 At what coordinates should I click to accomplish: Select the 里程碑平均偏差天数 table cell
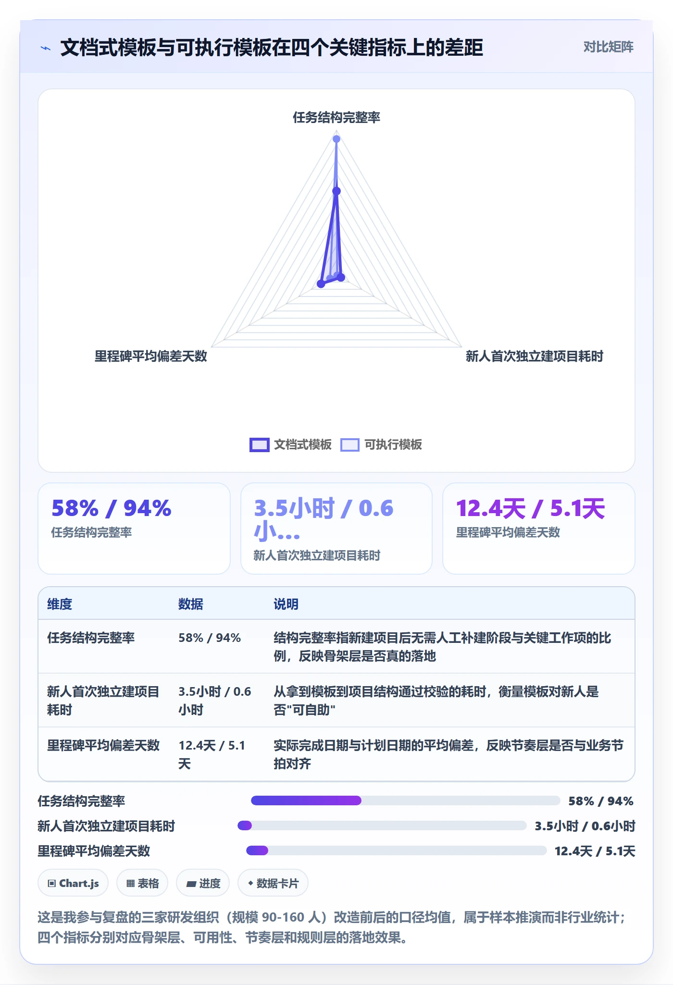104,754
